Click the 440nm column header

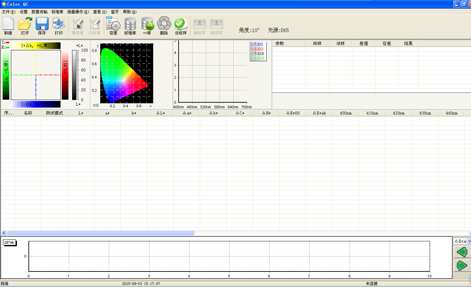451,113
